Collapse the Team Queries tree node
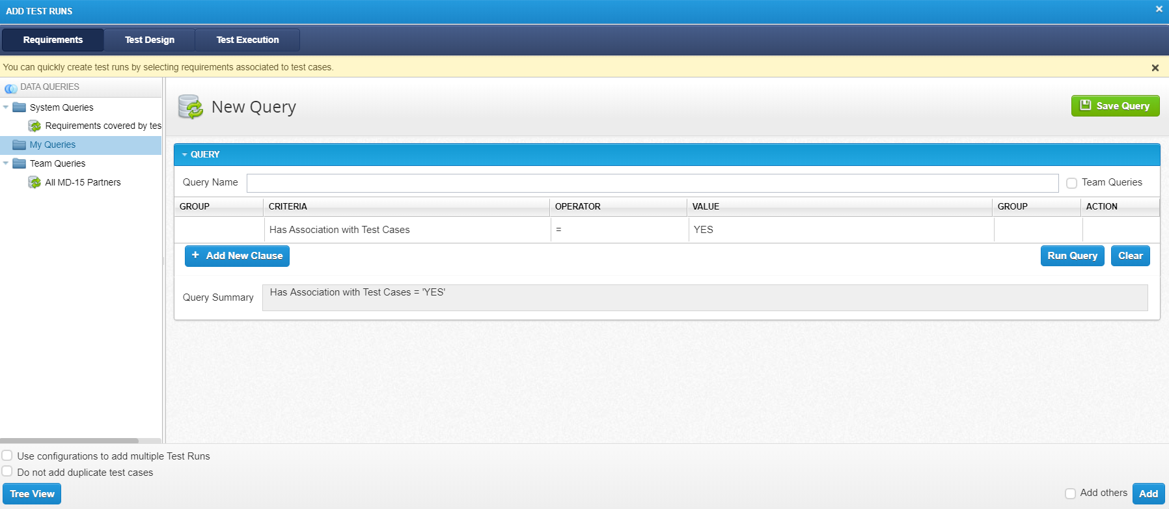The image size is (1169, 509). point(6,163)
